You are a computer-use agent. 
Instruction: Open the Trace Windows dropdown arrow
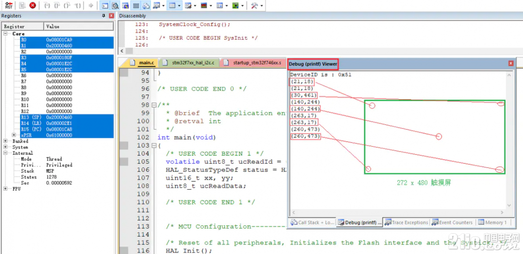(x=227, y=5)
